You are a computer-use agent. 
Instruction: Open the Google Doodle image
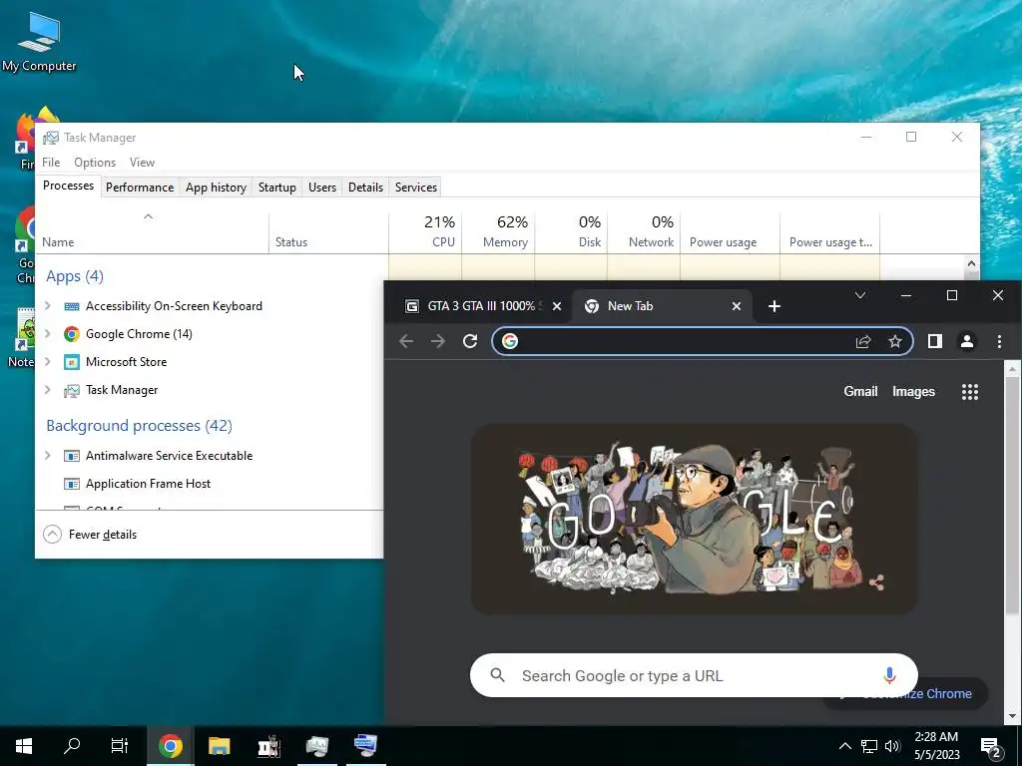pyautogui.click(x=694, y=519)
